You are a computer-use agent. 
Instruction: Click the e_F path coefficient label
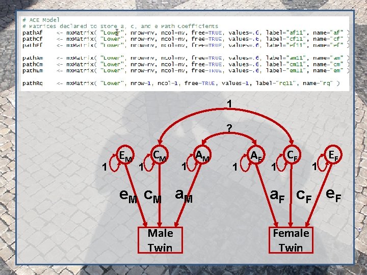click(x=333, y=195)
